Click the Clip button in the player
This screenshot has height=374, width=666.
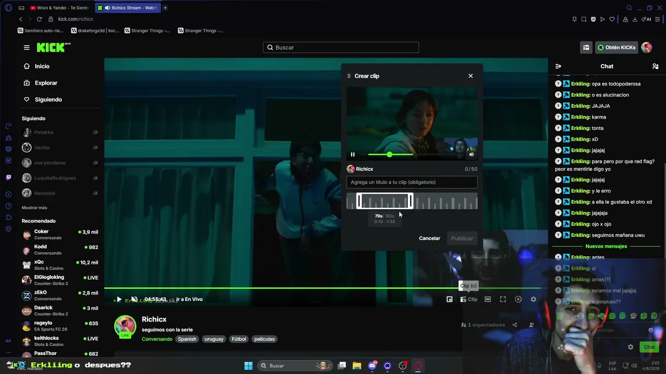pyautogui.click(x=469, y=299)
